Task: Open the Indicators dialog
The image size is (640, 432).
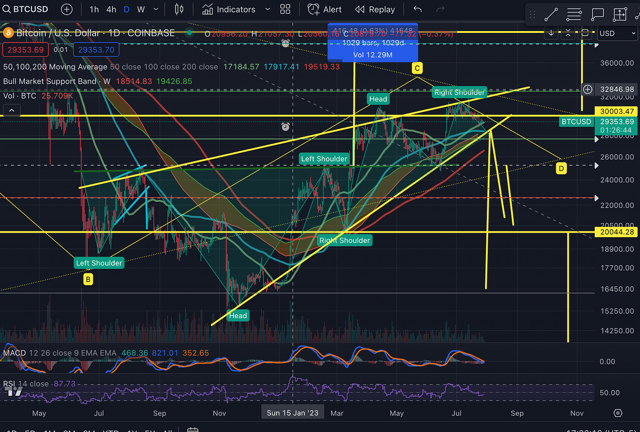Action: pos(229,9)
